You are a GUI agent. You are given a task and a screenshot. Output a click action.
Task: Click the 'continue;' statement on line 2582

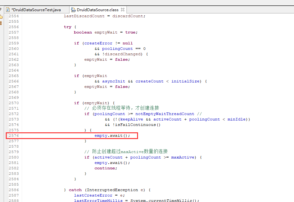[x=106, y=168]
